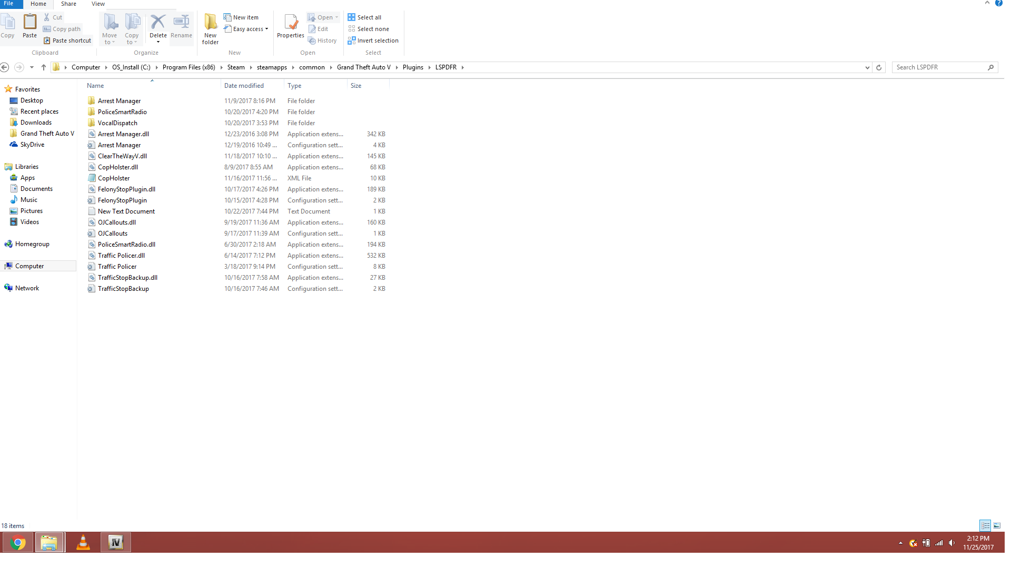Click the refresh button beside address bar
The width and height of the screenshot is (1011, 568).
pos(878,67)
